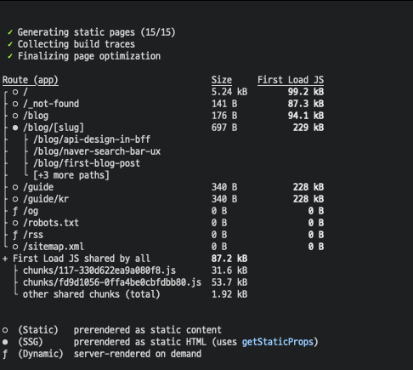
Task: Click the filled SSG circle beside /blog/[slug]
Action: (15, 128)
